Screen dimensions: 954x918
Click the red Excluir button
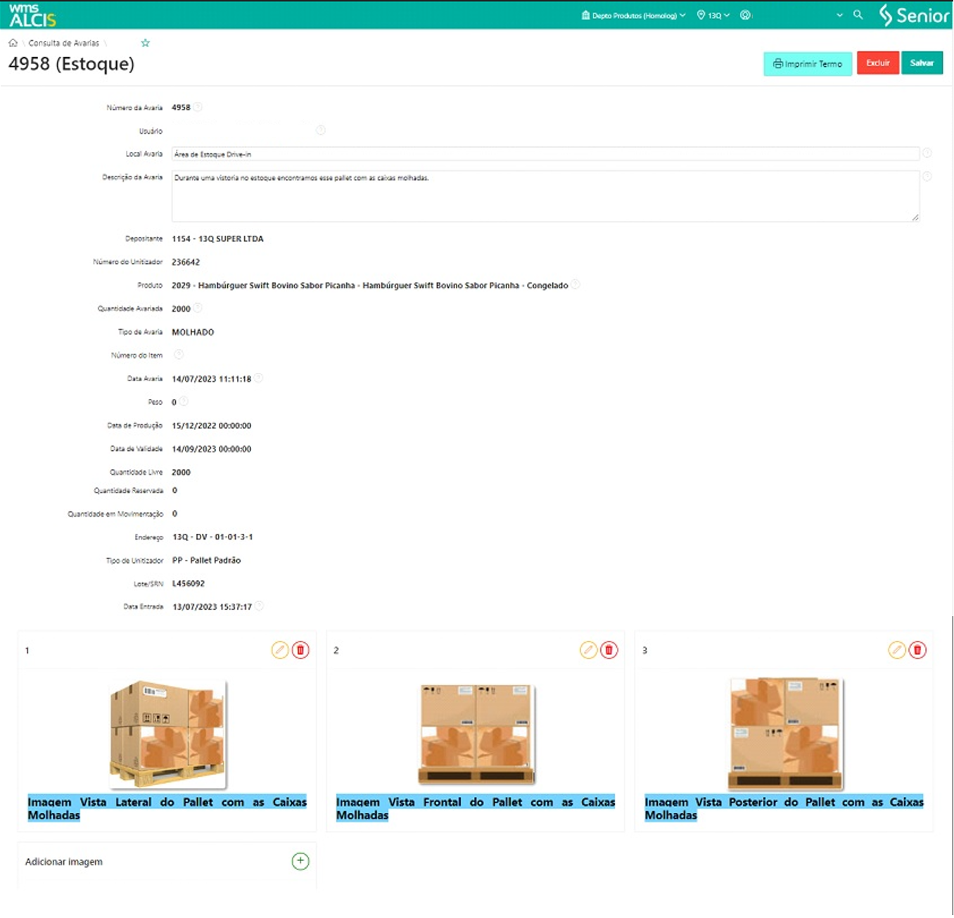click(878, 63)
